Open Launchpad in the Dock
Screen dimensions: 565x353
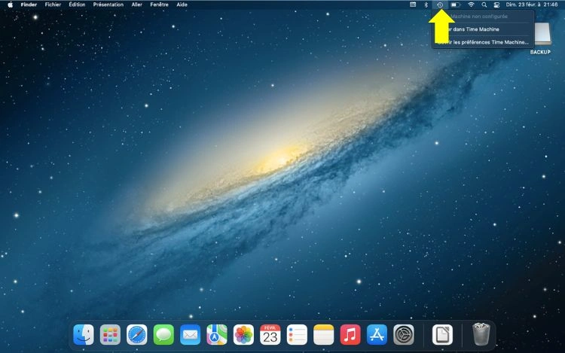coord(110,334)
